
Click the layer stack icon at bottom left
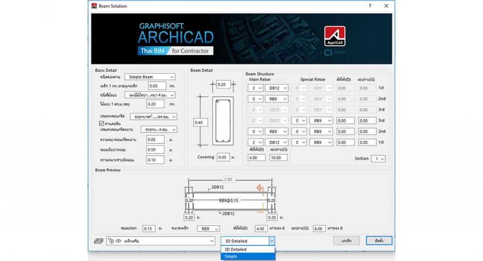click(x=99, y=241)
